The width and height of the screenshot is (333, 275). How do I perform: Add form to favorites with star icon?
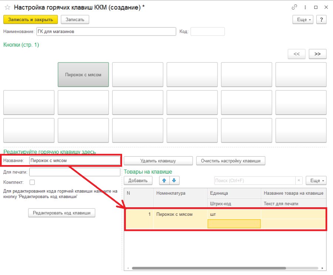point(7,7)
